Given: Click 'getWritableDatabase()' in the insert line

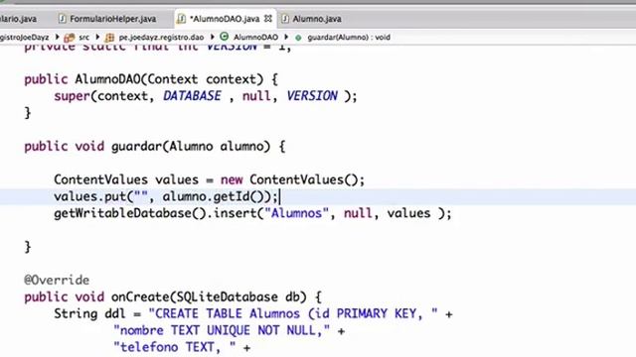Looking at the screenshot, I should click(x=130, y=213).
